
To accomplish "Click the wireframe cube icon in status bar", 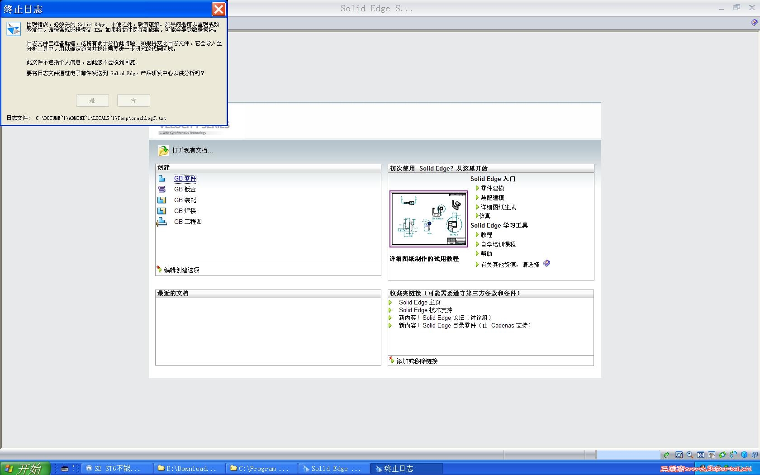I will (755, 455).
